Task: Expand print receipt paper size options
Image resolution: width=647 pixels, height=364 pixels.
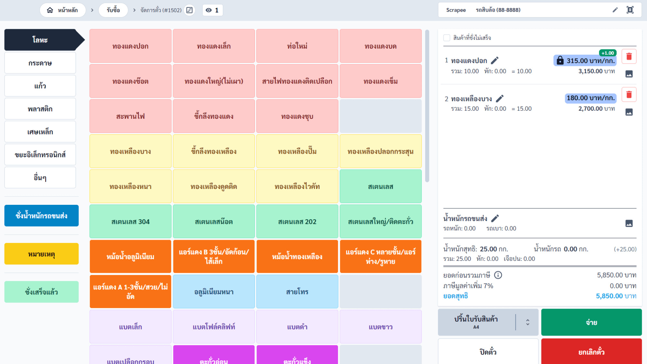Action: click(x=527, y=322)
